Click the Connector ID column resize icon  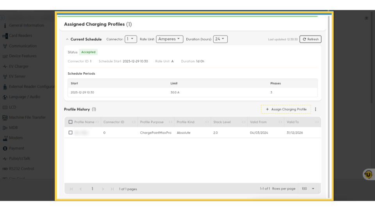[134, 122]
